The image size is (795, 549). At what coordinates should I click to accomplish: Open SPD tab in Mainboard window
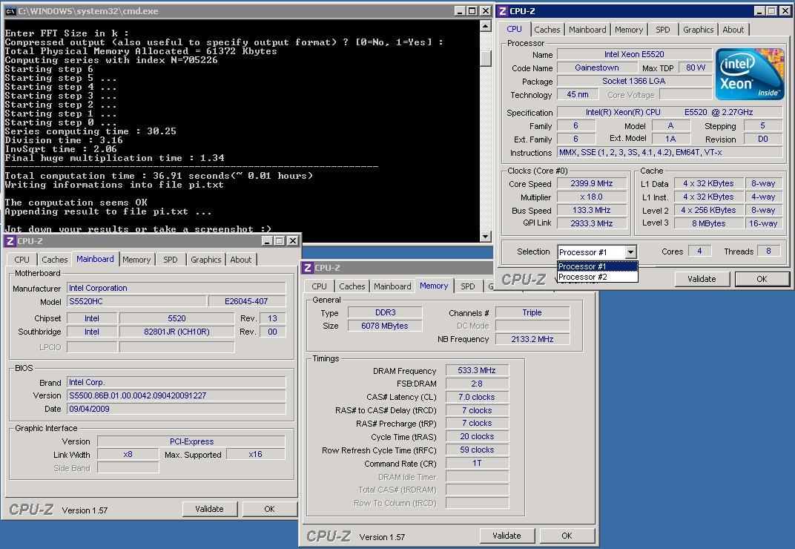171,260
